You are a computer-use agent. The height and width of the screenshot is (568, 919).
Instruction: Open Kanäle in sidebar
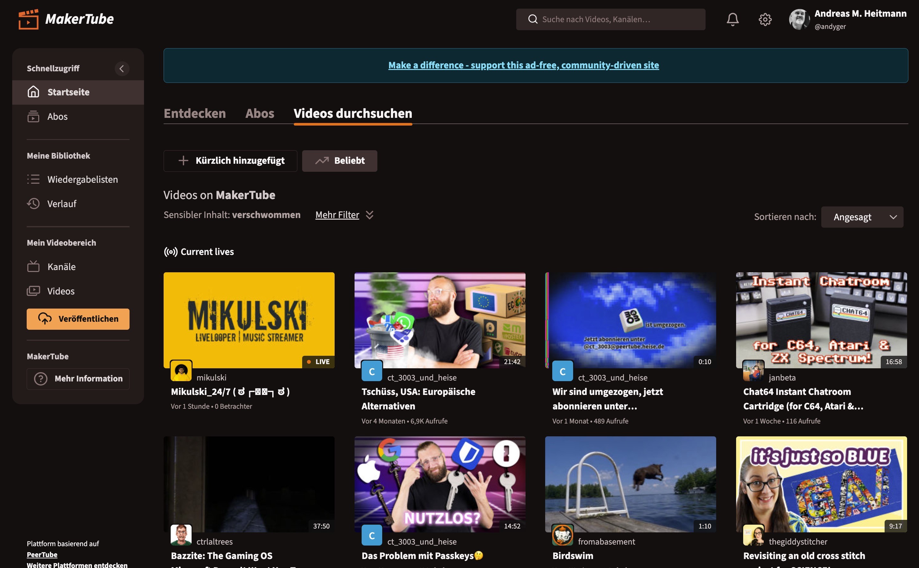(61, 267)
